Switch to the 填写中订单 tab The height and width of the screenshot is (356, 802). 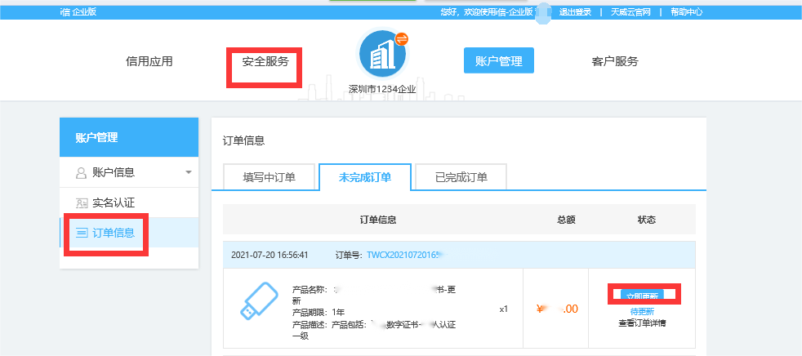point(270,177)
